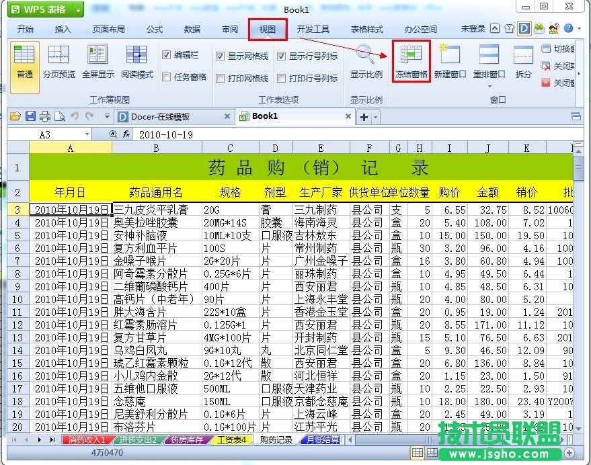Switch to 分页预览 page break view

pos(59,61)
